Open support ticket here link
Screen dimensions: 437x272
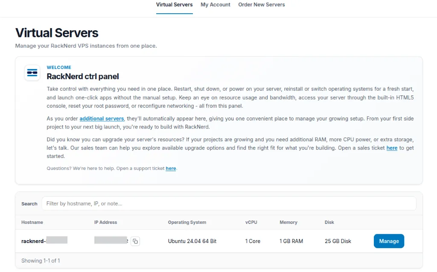171,168
